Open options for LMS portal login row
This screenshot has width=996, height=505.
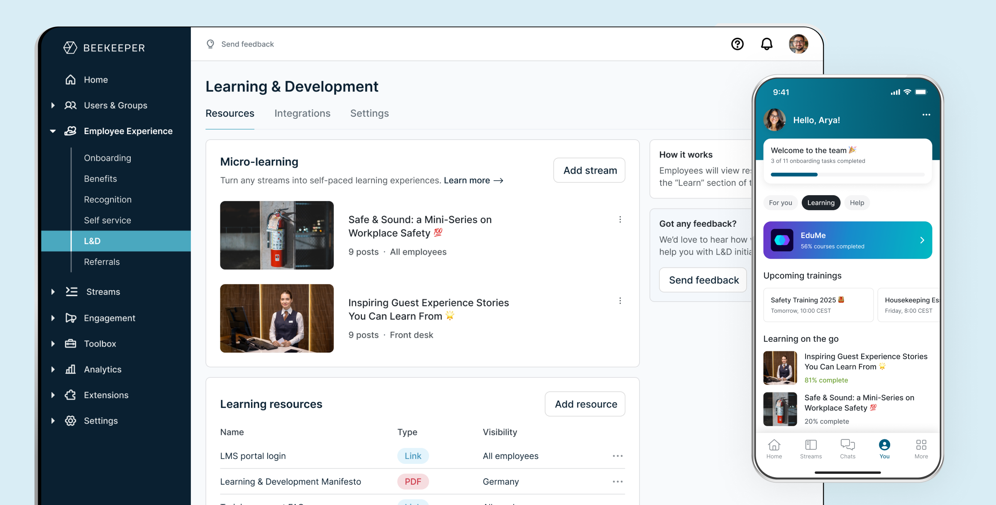[618, 456]
